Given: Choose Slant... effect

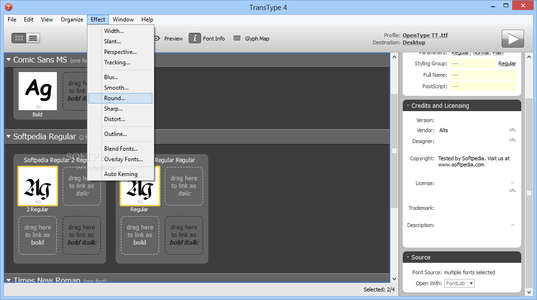Looking at the screenshot, I should [x=120, y=41].
